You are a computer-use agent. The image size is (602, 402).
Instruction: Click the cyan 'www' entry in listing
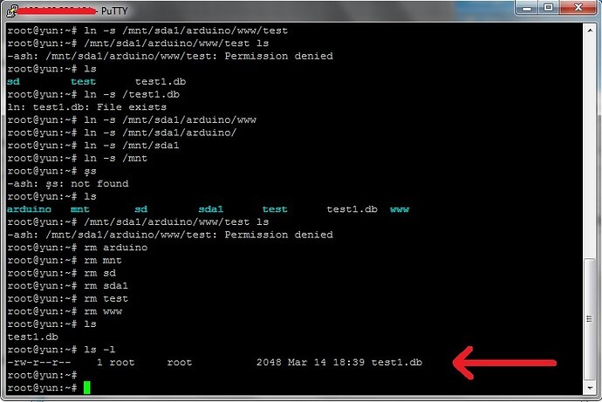pos(400,209)
